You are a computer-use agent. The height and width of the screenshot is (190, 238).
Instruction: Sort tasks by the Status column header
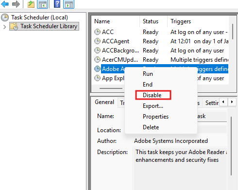pyautogui.click(x=153, y=21)
